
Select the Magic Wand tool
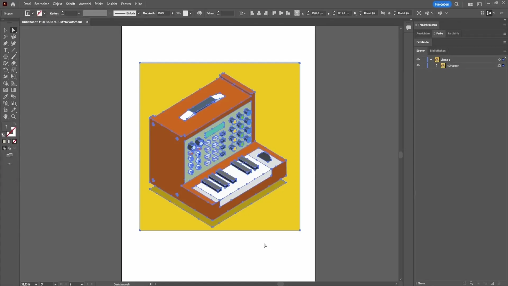click(6, 37)
